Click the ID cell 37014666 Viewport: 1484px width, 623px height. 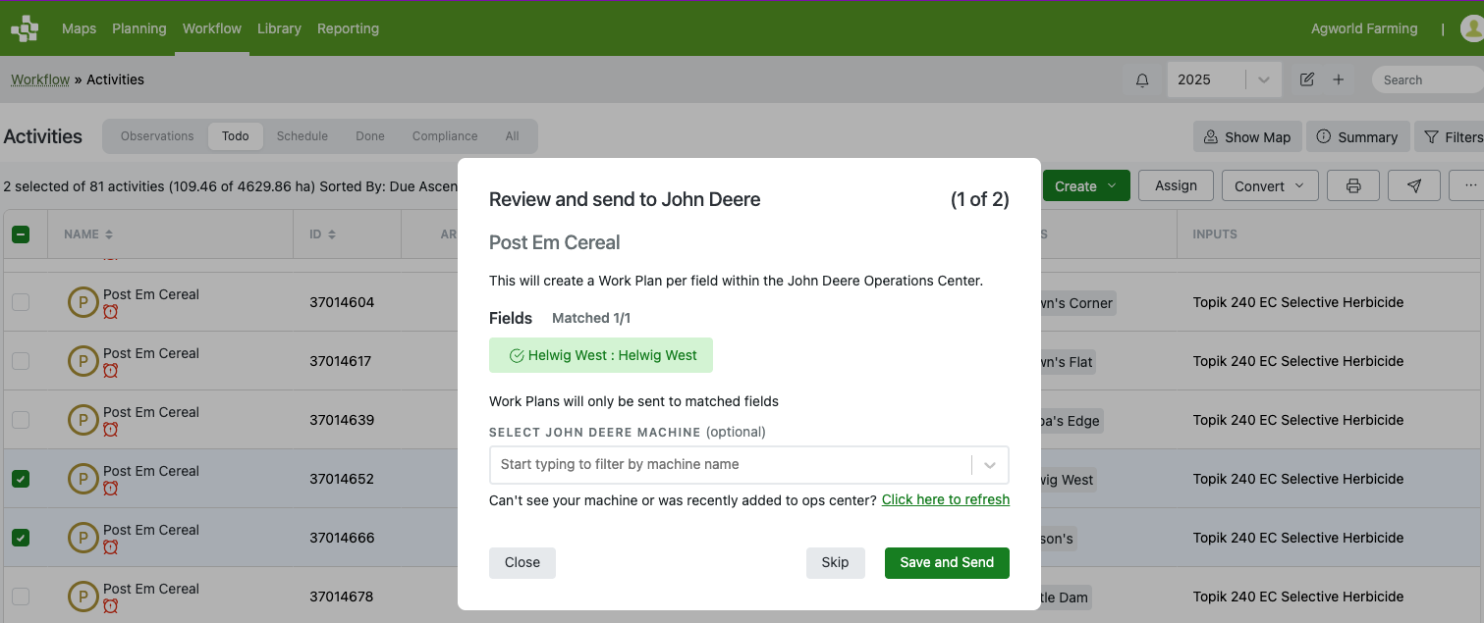[x=342, y=538]
